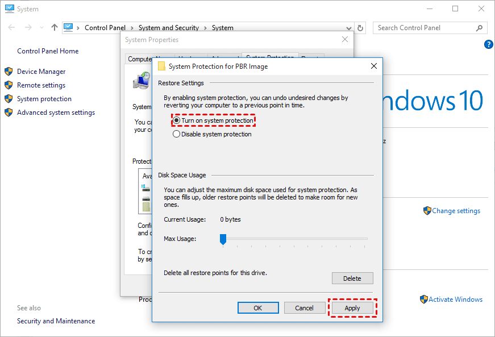Minimize the System window
Screen dimensions: 495x337
430,9
